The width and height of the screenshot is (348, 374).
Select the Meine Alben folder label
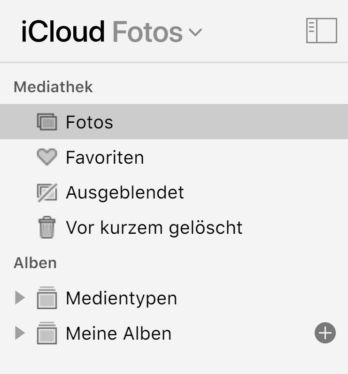[118, 334]
